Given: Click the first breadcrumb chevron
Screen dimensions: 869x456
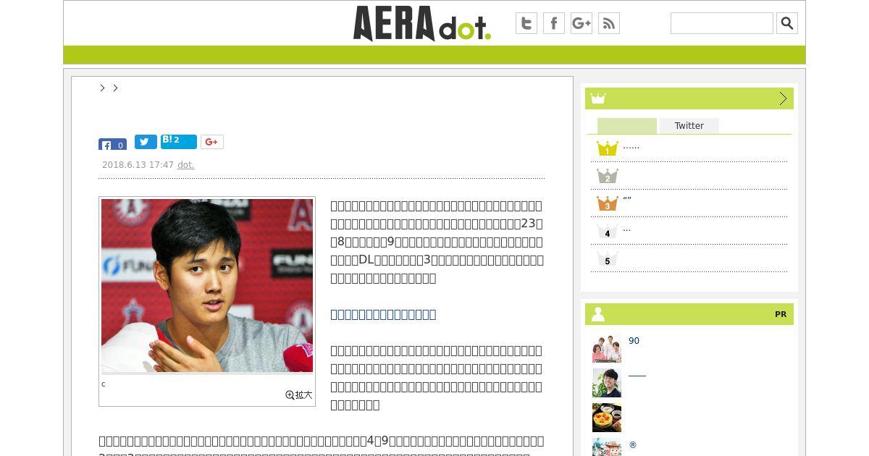Looking at the screenshot, I should pos(102,88).
